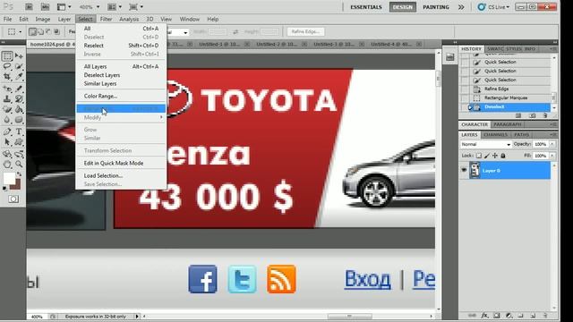This screenshot has height=322, width=573.
Task: Select the Pen tool
Action: [7, 131]
